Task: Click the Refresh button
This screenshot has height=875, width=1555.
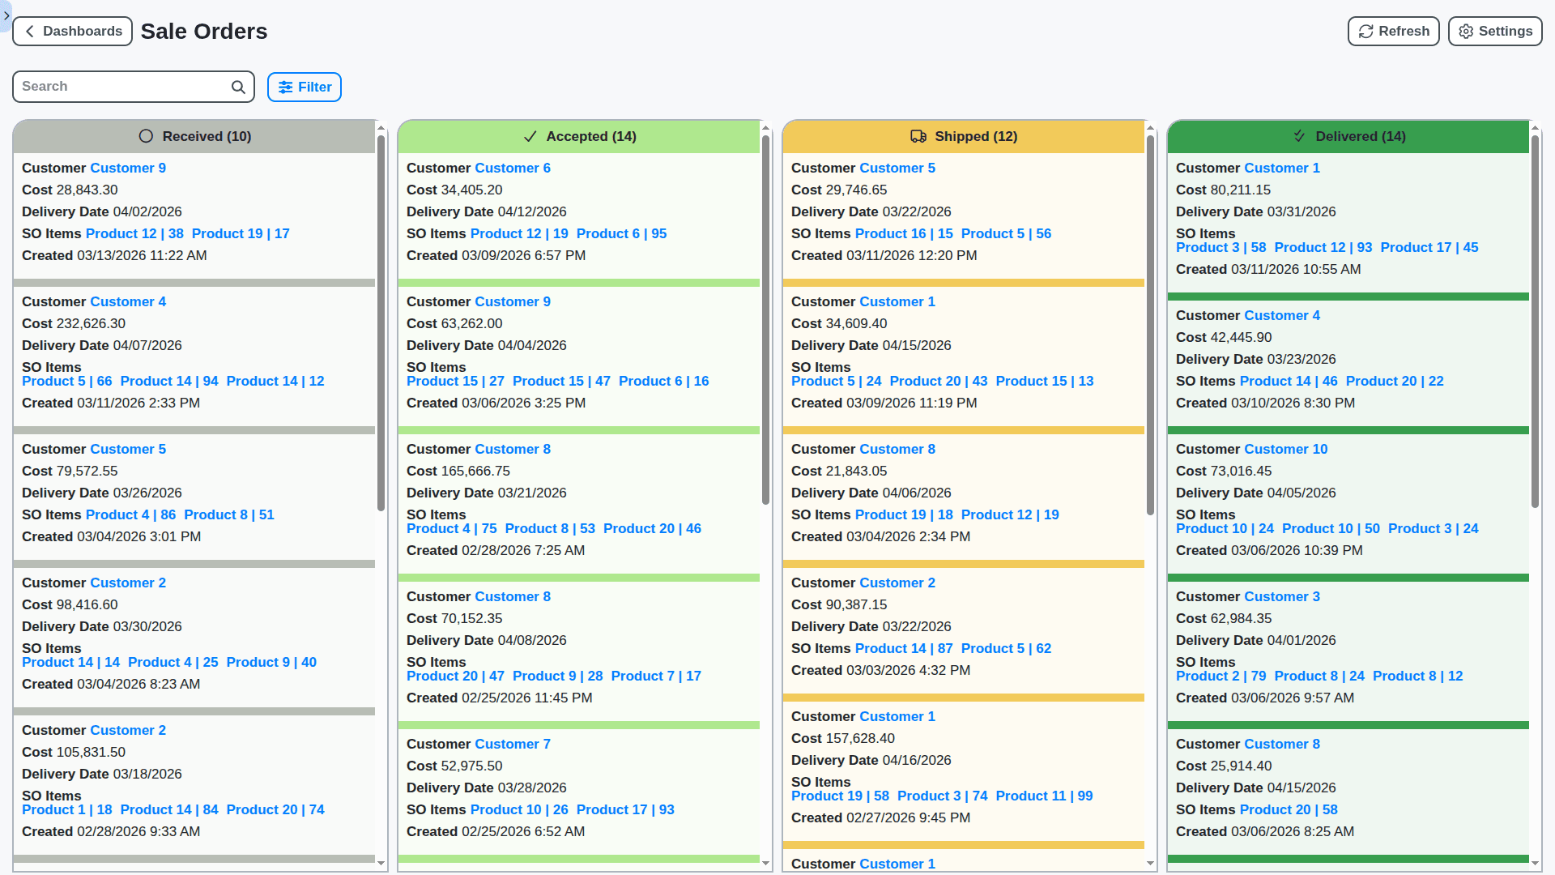Action: coord(1393,32)
